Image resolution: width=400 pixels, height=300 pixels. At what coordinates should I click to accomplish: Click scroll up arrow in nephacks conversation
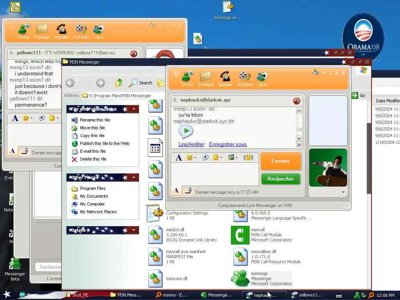click(x=299, y=111)
